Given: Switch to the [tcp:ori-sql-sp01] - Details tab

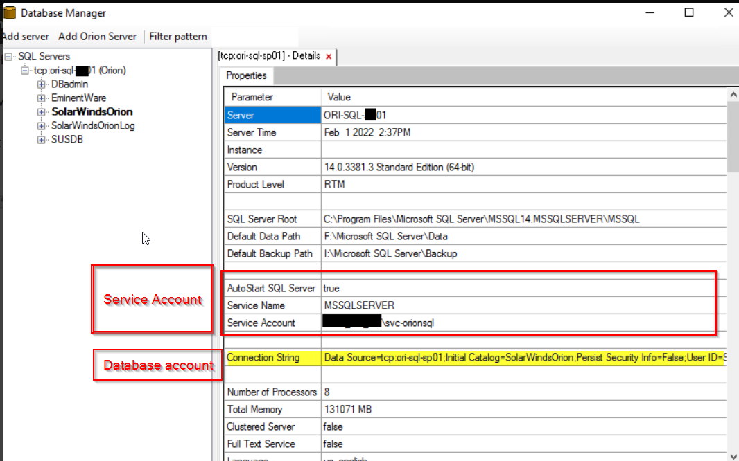Looking at the screenshot, I should coord(269,56).
